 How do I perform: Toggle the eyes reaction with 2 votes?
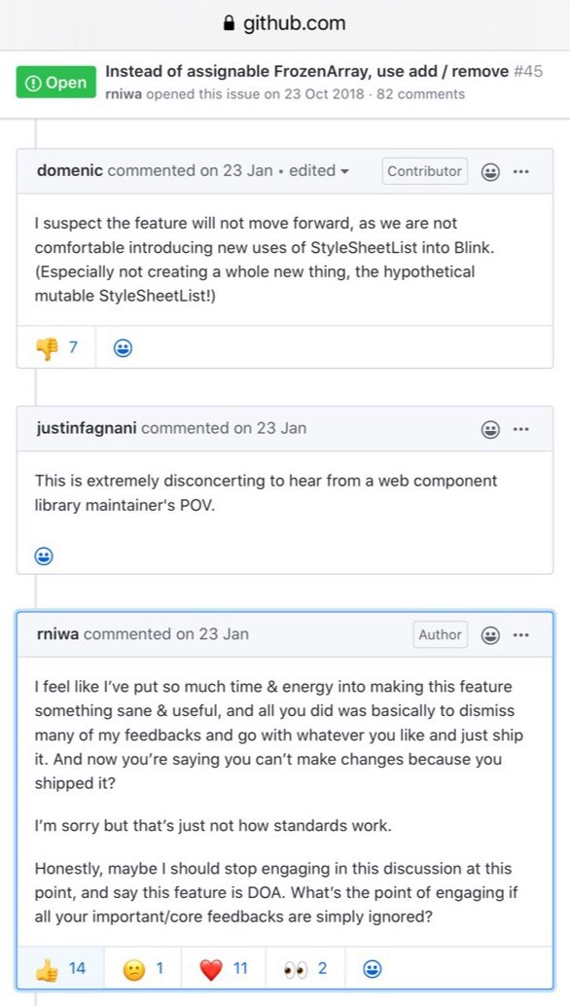(x=305, y=968)
